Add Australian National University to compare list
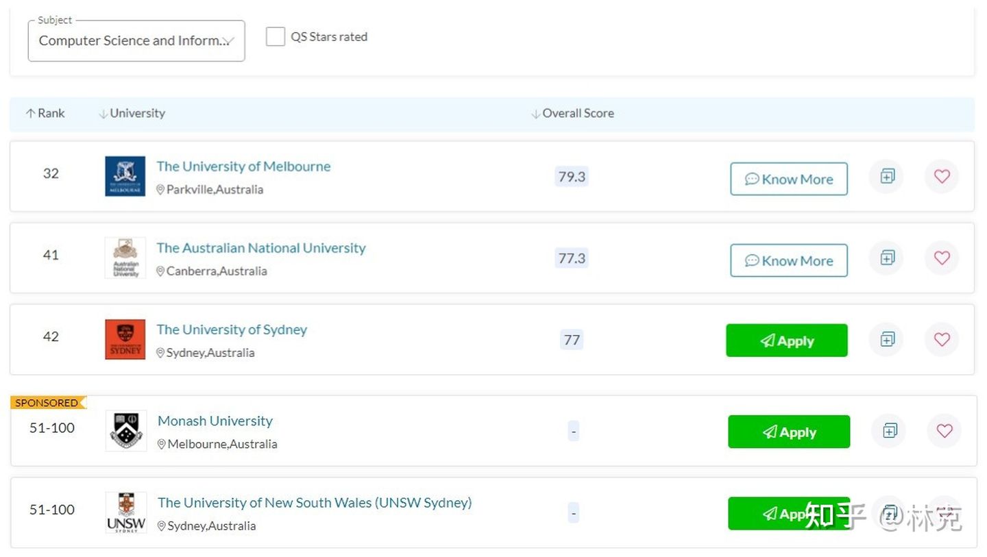 coord(887,258)
